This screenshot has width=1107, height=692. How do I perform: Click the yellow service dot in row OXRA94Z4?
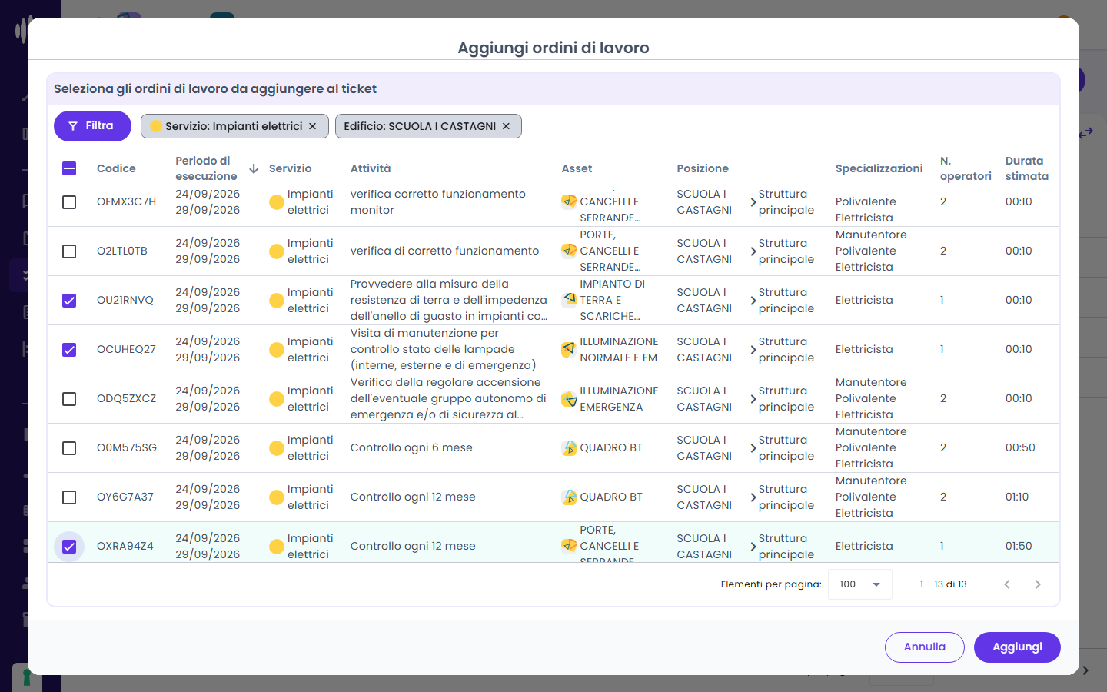(x=277, y=547)
